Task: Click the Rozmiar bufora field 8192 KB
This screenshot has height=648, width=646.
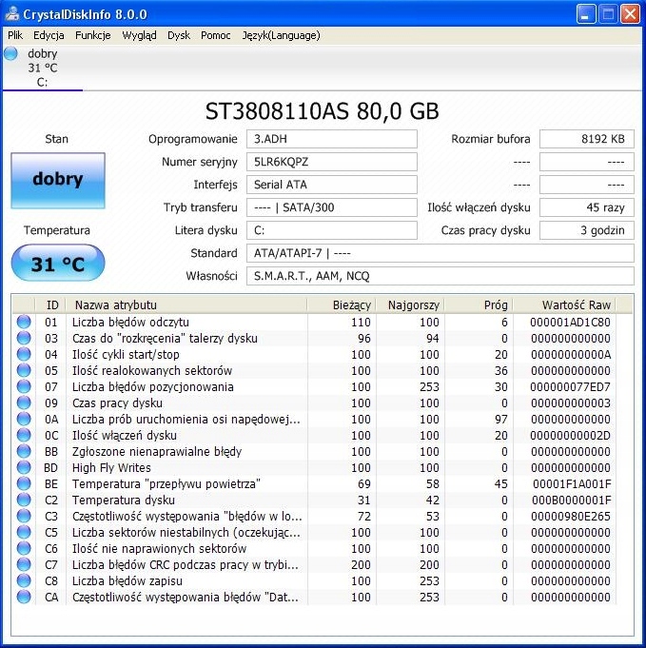Action: (586, 139)
